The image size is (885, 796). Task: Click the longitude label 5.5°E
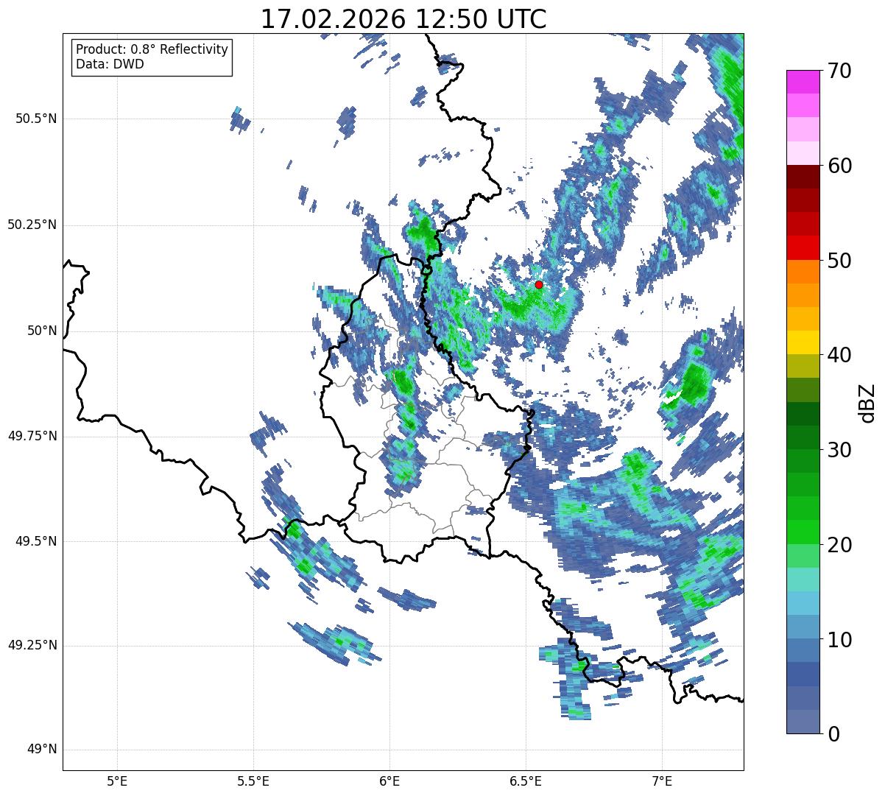(253, 781)
